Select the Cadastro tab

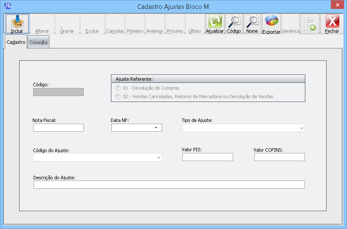point(16,42)
